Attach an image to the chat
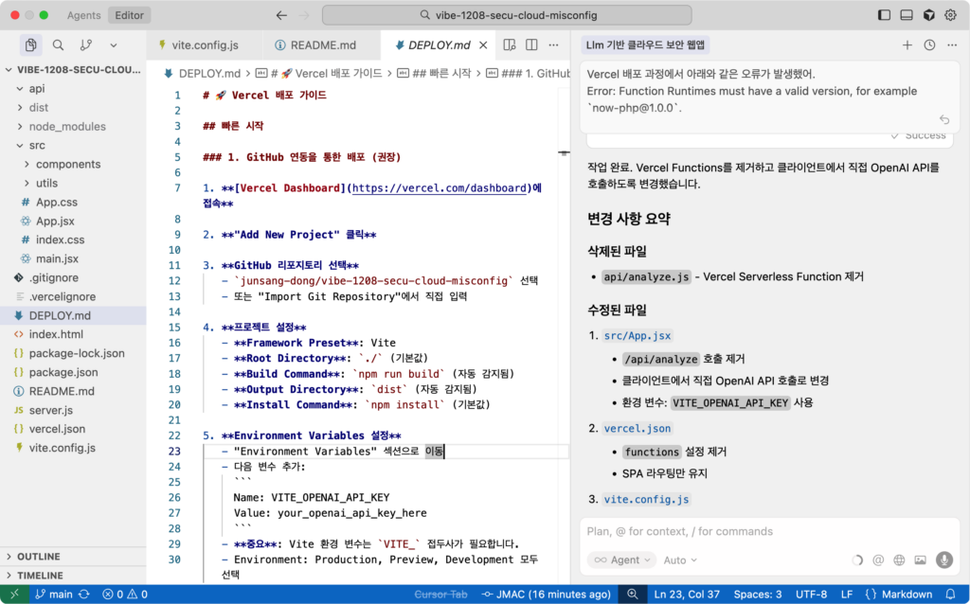 pos(921,560)
